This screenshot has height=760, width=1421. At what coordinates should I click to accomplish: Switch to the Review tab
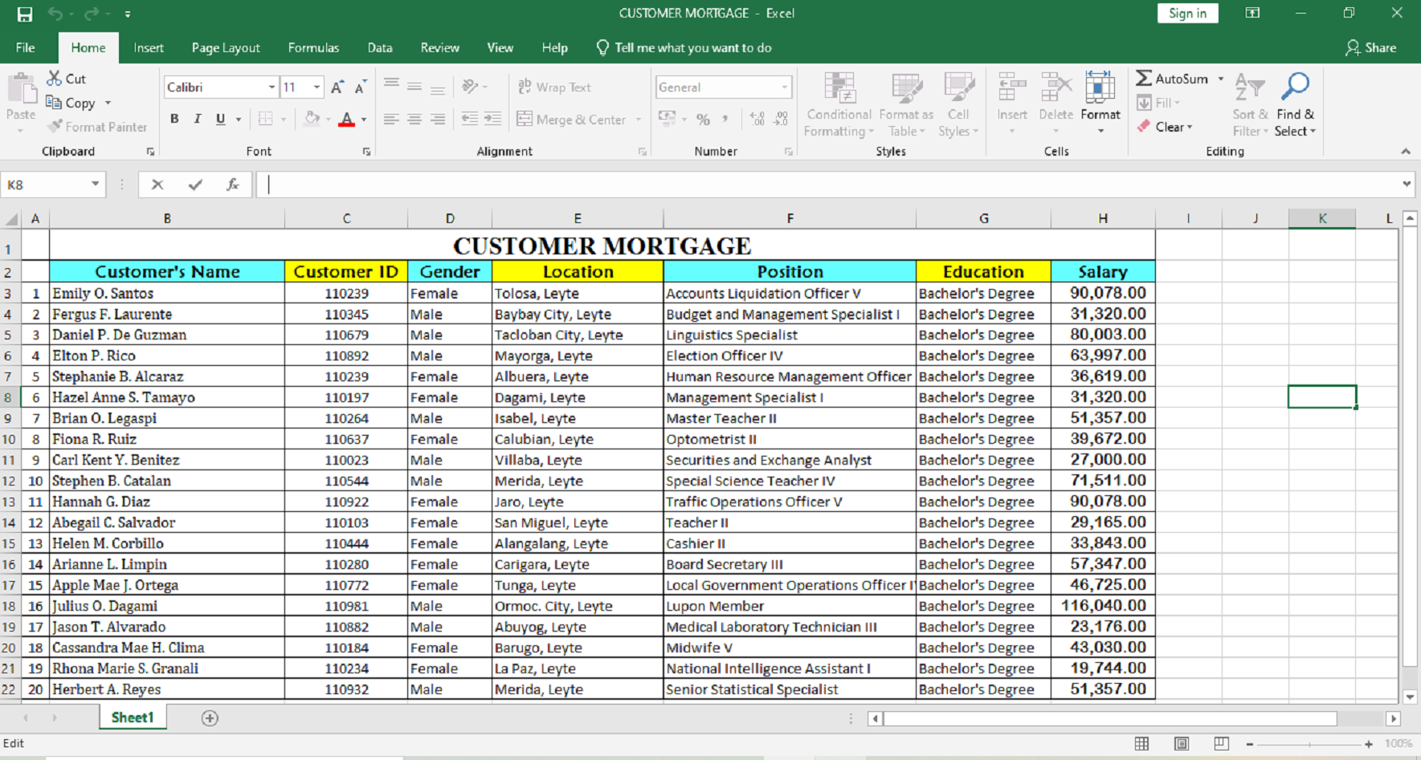pyautogui.click(x=440, y=47)
